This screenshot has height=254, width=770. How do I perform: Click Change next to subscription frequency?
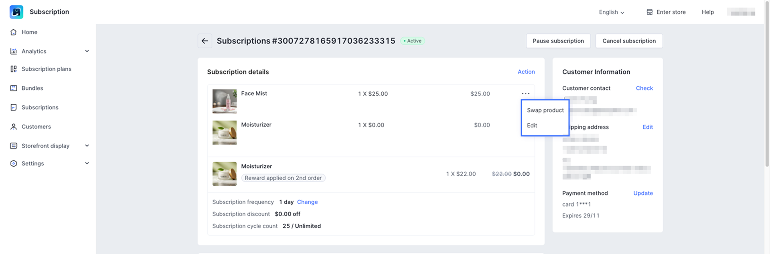(x=307, y=202)
